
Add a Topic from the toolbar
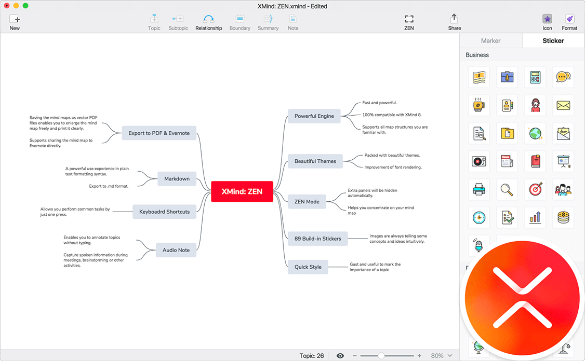click(x=154, y=22)
